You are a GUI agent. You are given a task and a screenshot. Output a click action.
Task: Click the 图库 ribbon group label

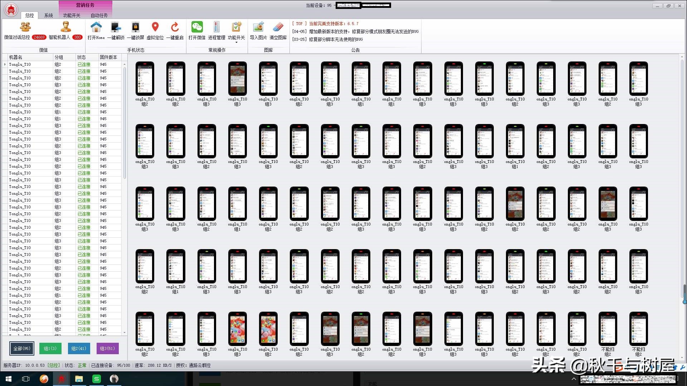click(x=268, y=50)
